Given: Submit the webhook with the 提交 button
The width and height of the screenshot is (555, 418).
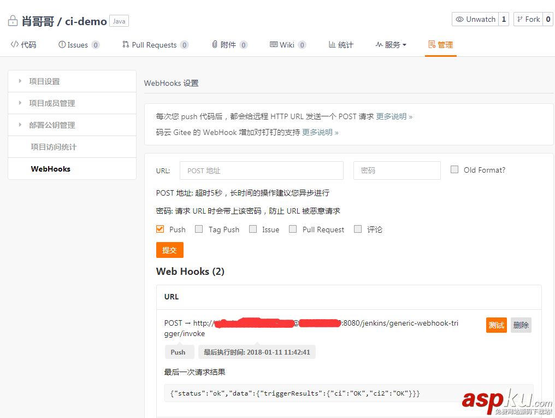Looking at the screenshot, I should [x=169, y=250].
